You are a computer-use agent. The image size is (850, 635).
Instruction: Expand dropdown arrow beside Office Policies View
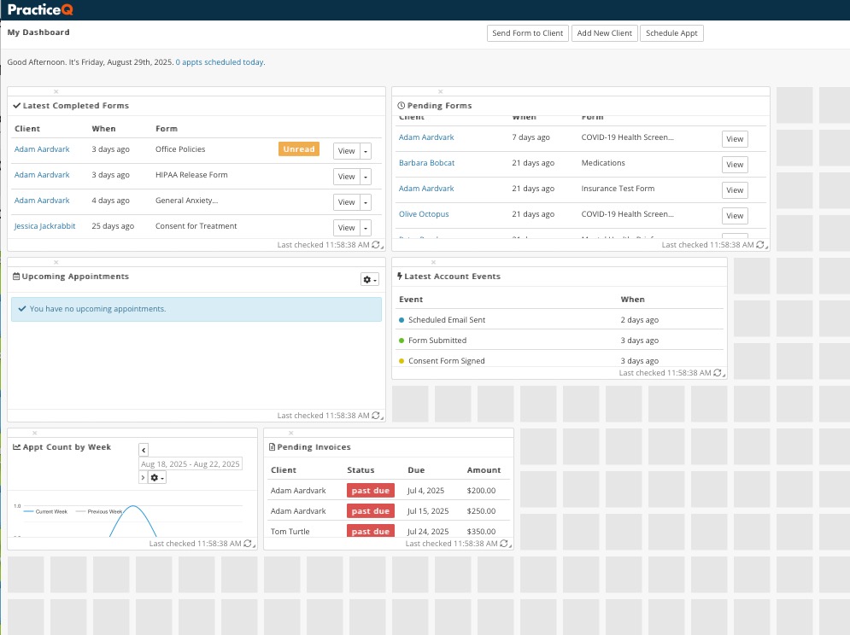(x=366, y=151)
